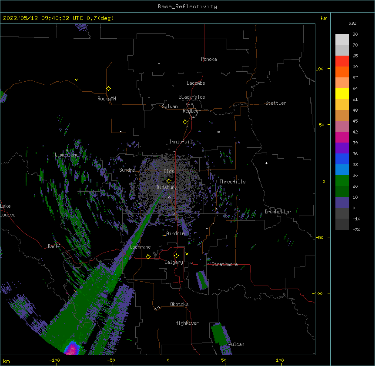Select the yellow diamond marker above Calgary label
The width and height of the screenshot is (375, 366).
[x=176, y=256]
